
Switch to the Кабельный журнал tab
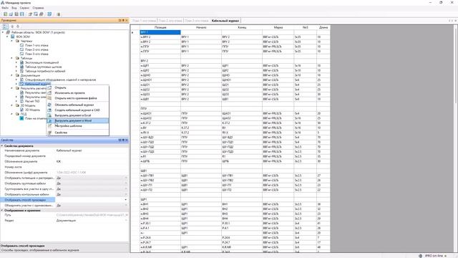(x=225, y=21)
